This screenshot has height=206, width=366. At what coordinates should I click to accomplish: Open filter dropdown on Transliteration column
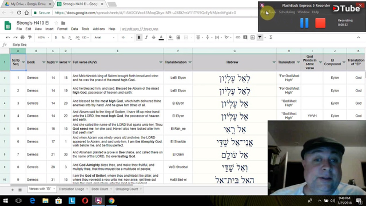(190, 62)
